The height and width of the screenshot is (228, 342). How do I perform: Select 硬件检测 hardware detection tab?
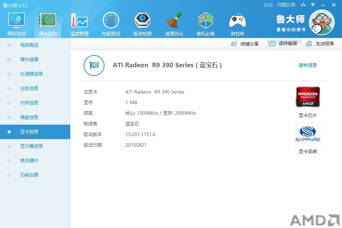click(x=48, y=24)
